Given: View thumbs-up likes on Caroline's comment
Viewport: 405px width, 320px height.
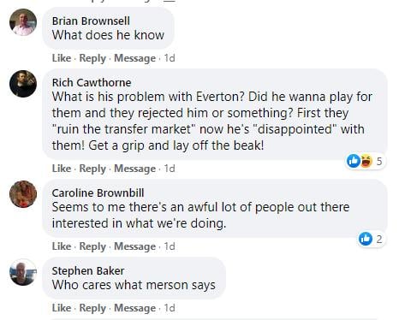Looking at the screenshot, I should pos(371,239).
